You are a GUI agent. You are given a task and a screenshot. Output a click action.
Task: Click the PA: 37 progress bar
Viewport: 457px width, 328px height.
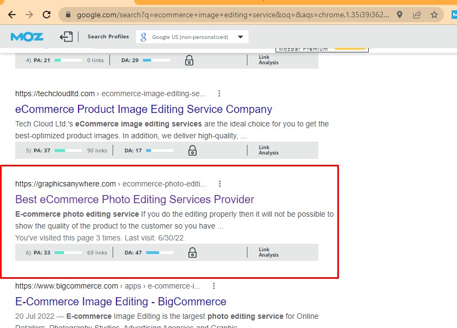pos(68,151)
